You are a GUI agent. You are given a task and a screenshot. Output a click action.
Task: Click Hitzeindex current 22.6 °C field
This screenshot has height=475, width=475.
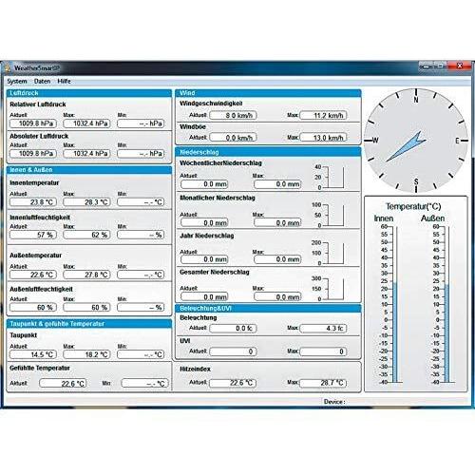click(233, 383)
